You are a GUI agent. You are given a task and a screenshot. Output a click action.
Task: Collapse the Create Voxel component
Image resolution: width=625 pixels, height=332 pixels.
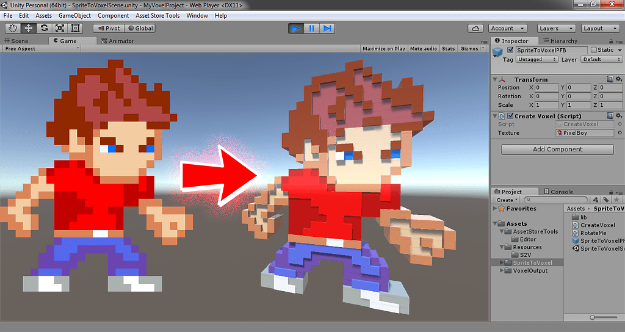click(x=494, y=116)
